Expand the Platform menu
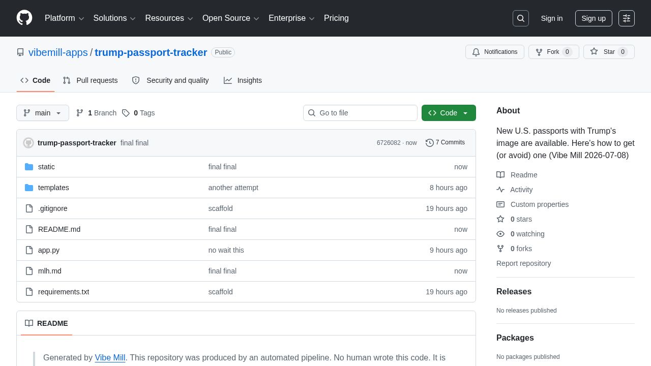The width and height of the screenshot is (651, 366). [x=64, y=18]
